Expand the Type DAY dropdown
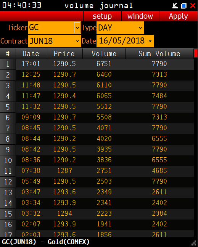The width and height of the screenshot is (198, 247). tap(140, 28)
